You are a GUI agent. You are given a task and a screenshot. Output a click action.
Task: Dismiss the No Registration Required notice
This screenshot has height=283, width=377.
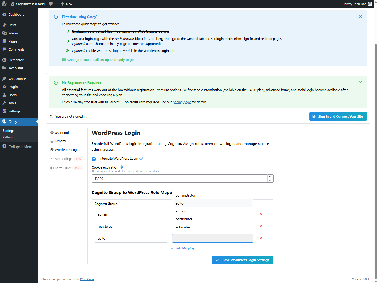coord(360,82)
